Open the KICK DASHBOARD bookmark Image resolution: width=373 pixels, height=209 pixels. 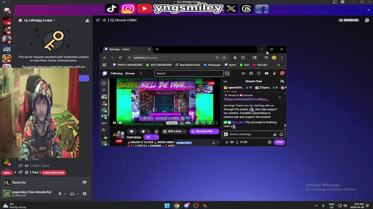[159, 65]
